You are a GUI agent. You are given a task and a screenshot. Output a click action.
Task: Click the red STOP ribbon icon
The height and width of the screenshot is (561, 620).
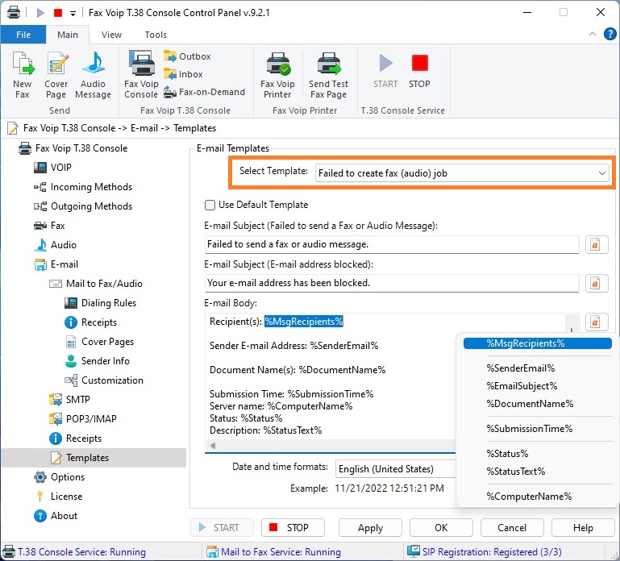pos(419,71)
